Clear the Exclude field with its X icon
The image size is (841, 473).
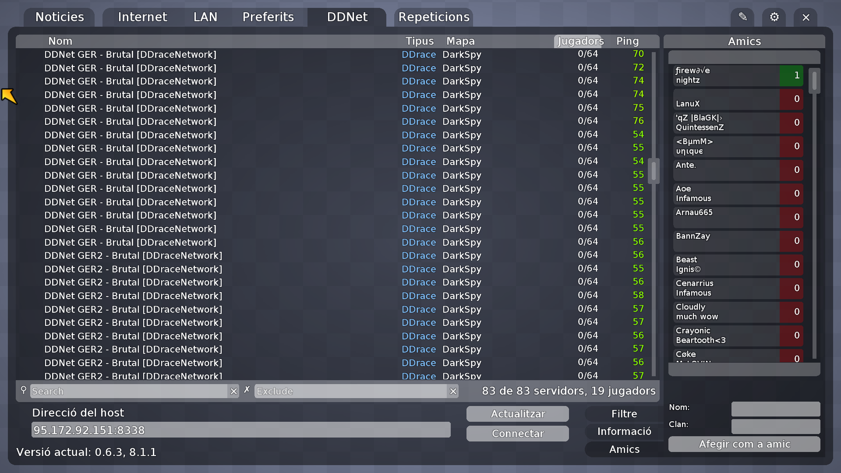(453, 391)
